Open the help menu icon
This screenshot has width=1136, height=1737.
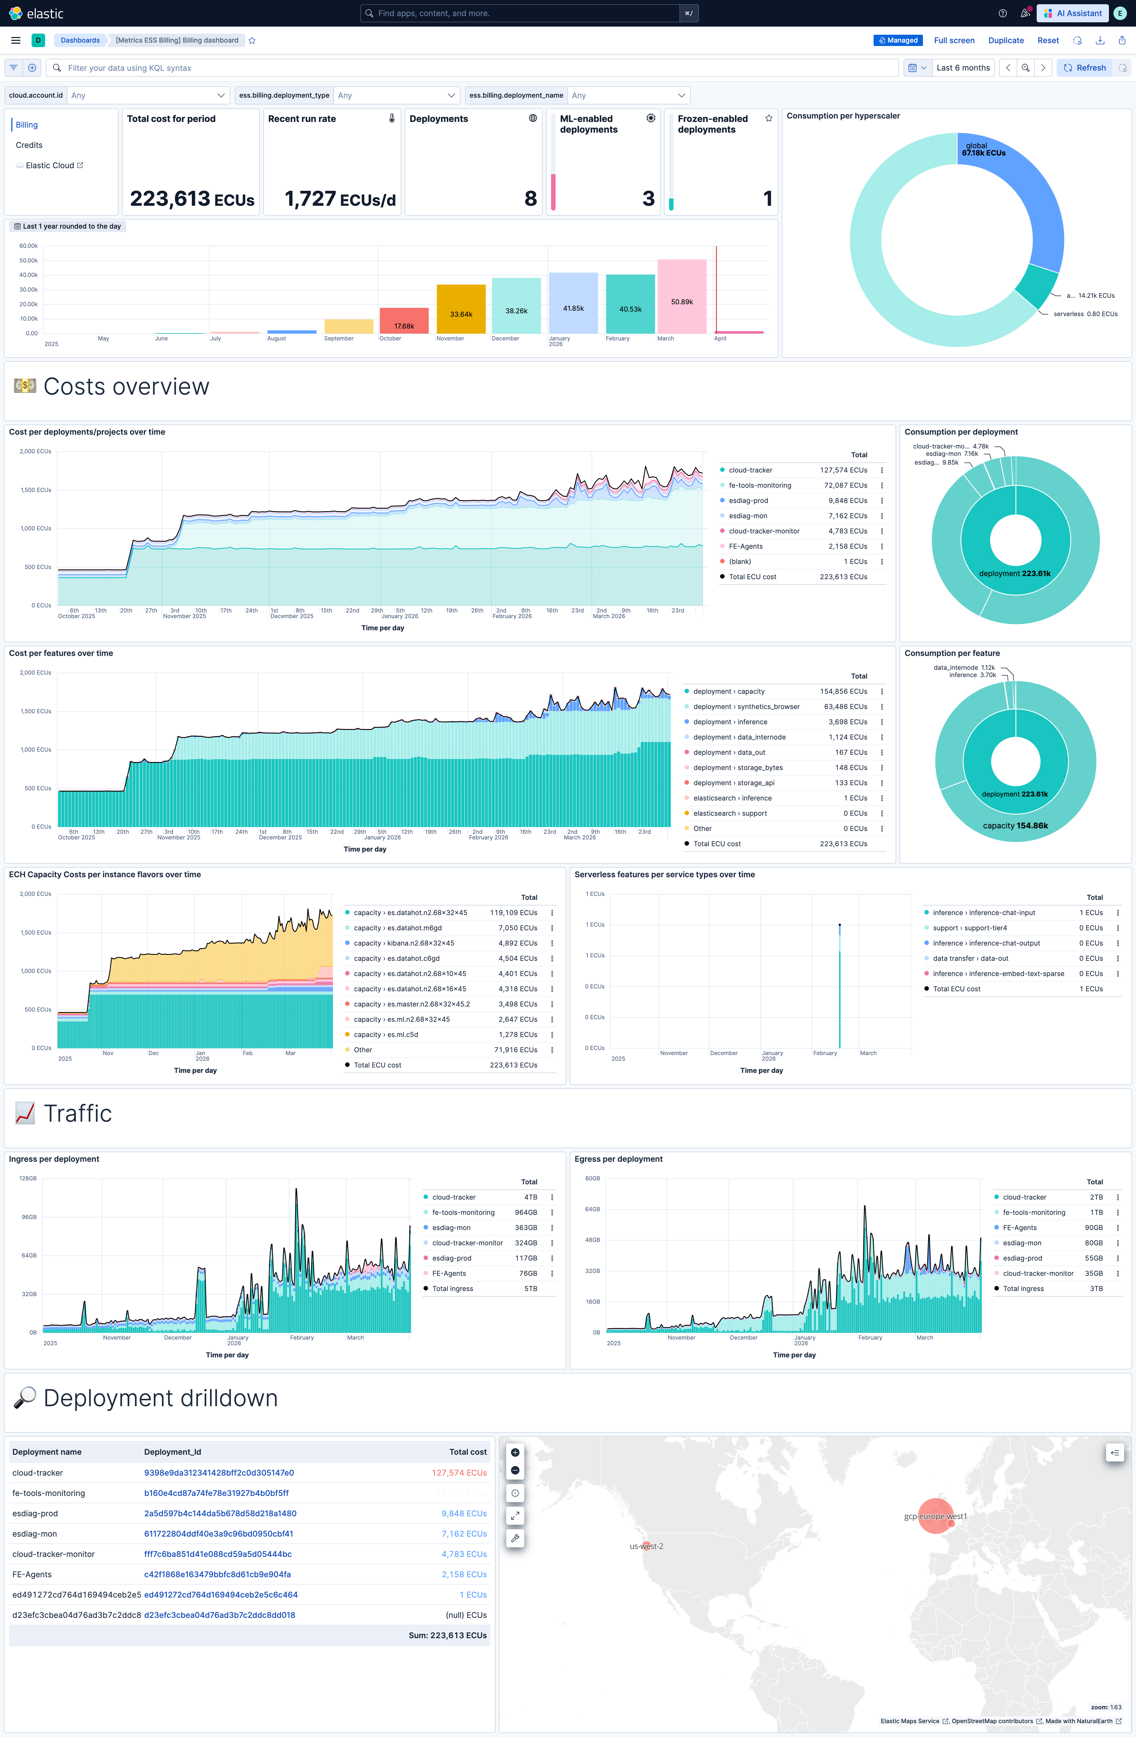point(1003,13)
